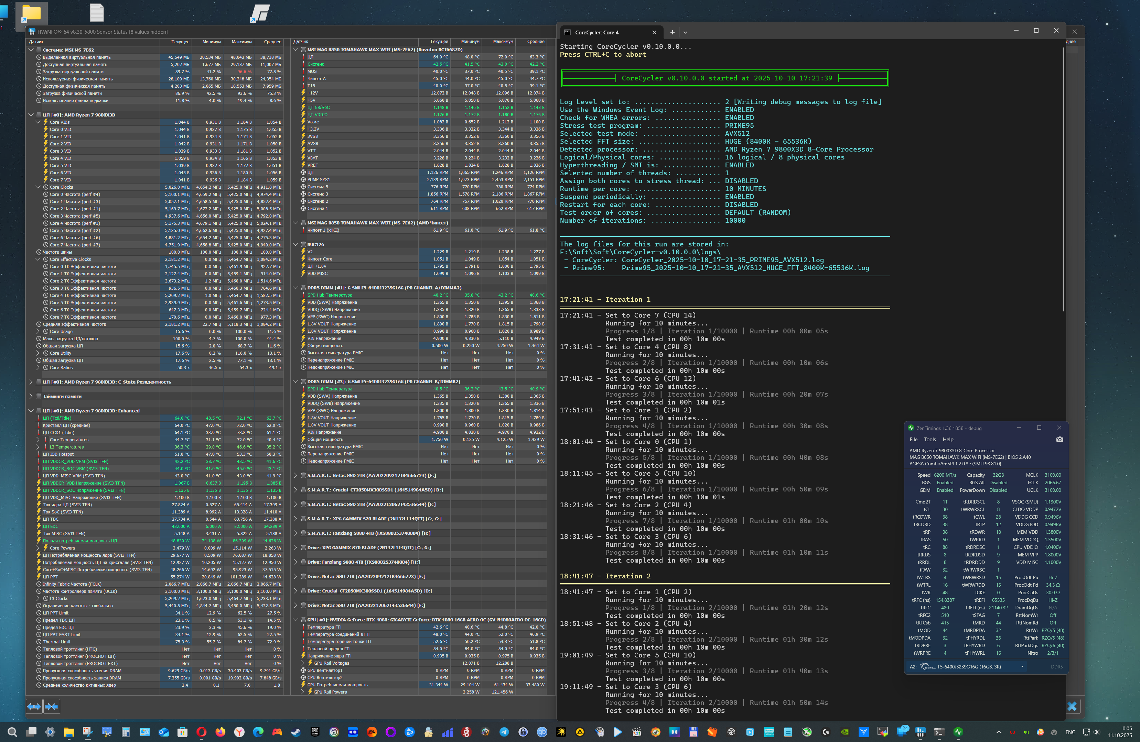Image resolution: width=1140 pixels, height=742 pixels.
Task: Expand the Тайминги памяти sensor group
Action: [x=31, y=396]
